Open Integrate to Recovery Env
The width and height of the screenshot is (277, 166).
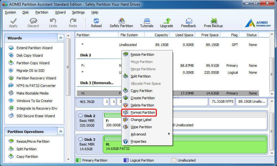click(33, 108)
